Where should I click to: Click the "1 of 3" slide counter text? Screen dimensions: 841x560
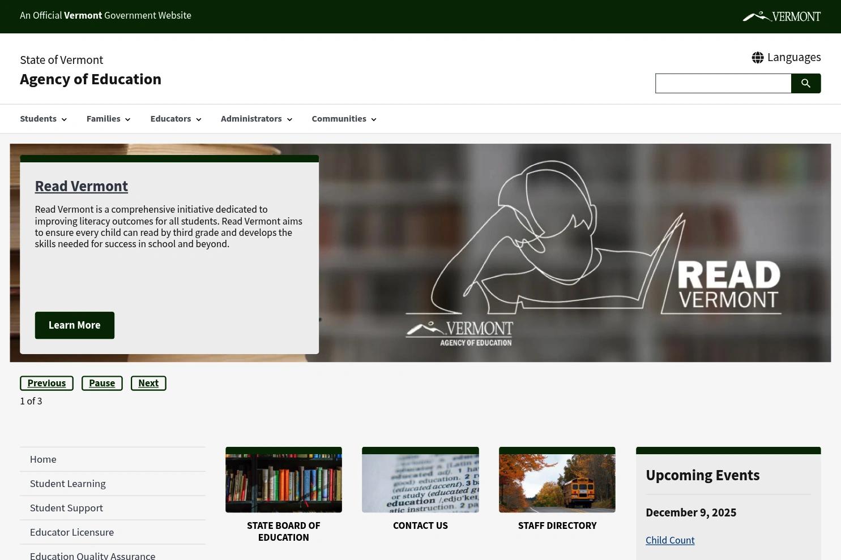(31, 401)
